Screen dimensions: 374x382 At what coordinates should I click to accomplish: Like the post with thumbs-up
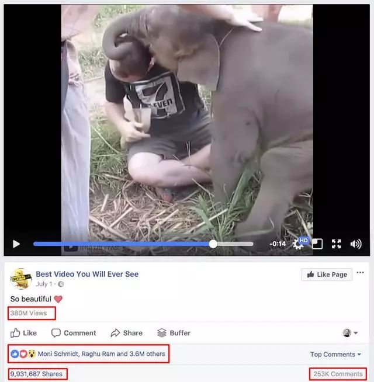(23, 333)
